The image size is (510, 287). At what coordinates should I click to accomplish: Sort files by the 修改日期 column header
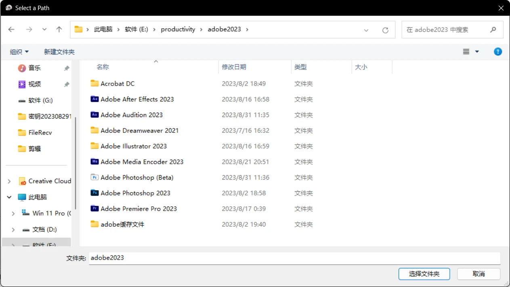point(234,67)
